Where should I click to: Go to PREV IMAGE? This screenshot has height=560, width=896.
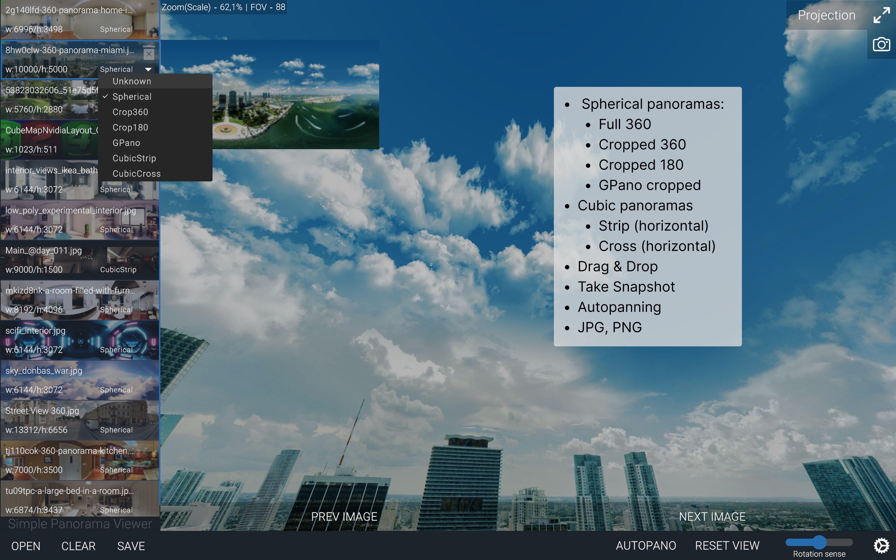(344, 517)
